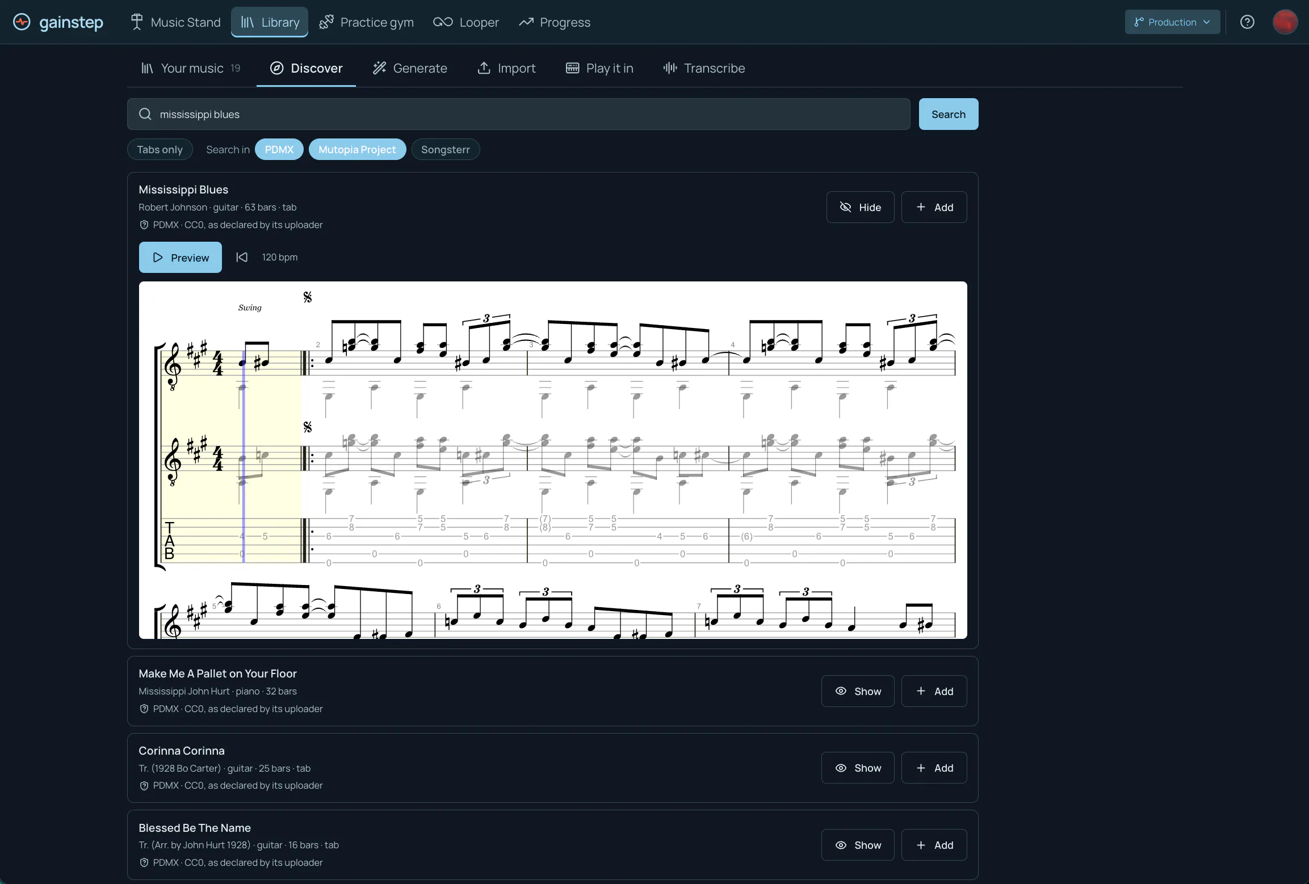This screenshot has width=1309, height=884.
Task: Click the Play it in keyboard icon
Action: click(x=572, y=68)
